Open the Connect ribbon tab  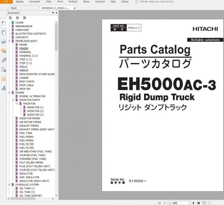point(100,2)
